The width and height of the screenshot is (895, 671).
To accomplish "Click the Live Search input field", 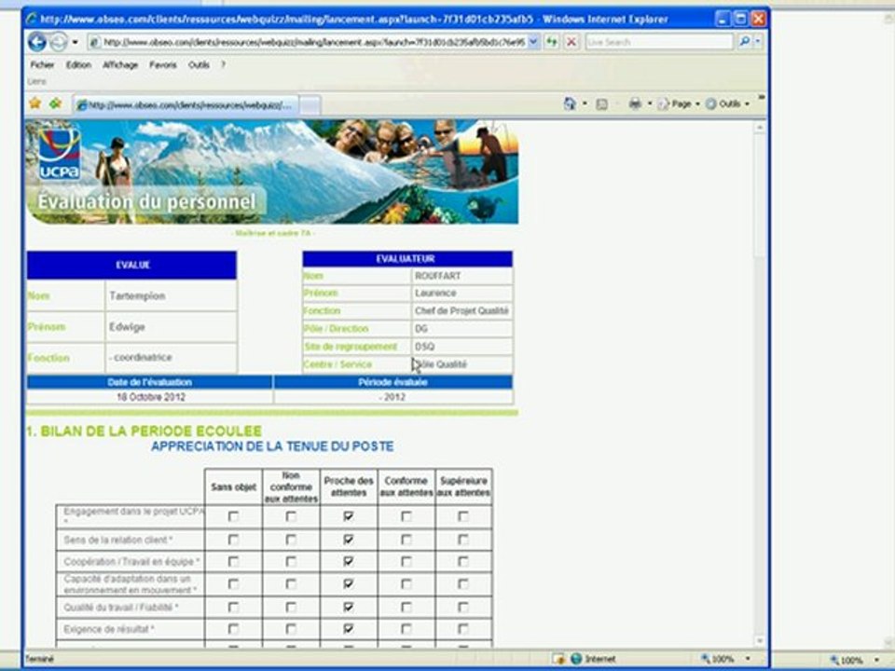I will 659,42.
